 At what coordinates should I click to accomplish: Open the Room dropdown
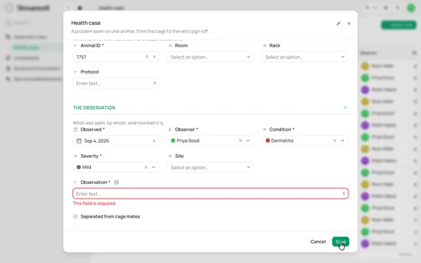[210, 57]
